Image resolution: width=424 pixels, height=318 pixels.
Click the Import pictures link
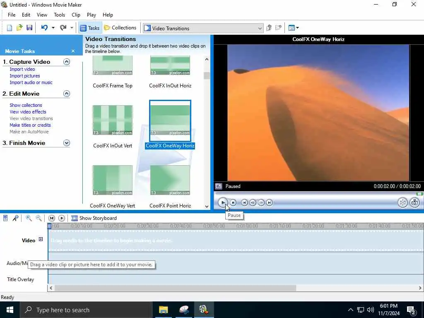click(x=24, y=76)
